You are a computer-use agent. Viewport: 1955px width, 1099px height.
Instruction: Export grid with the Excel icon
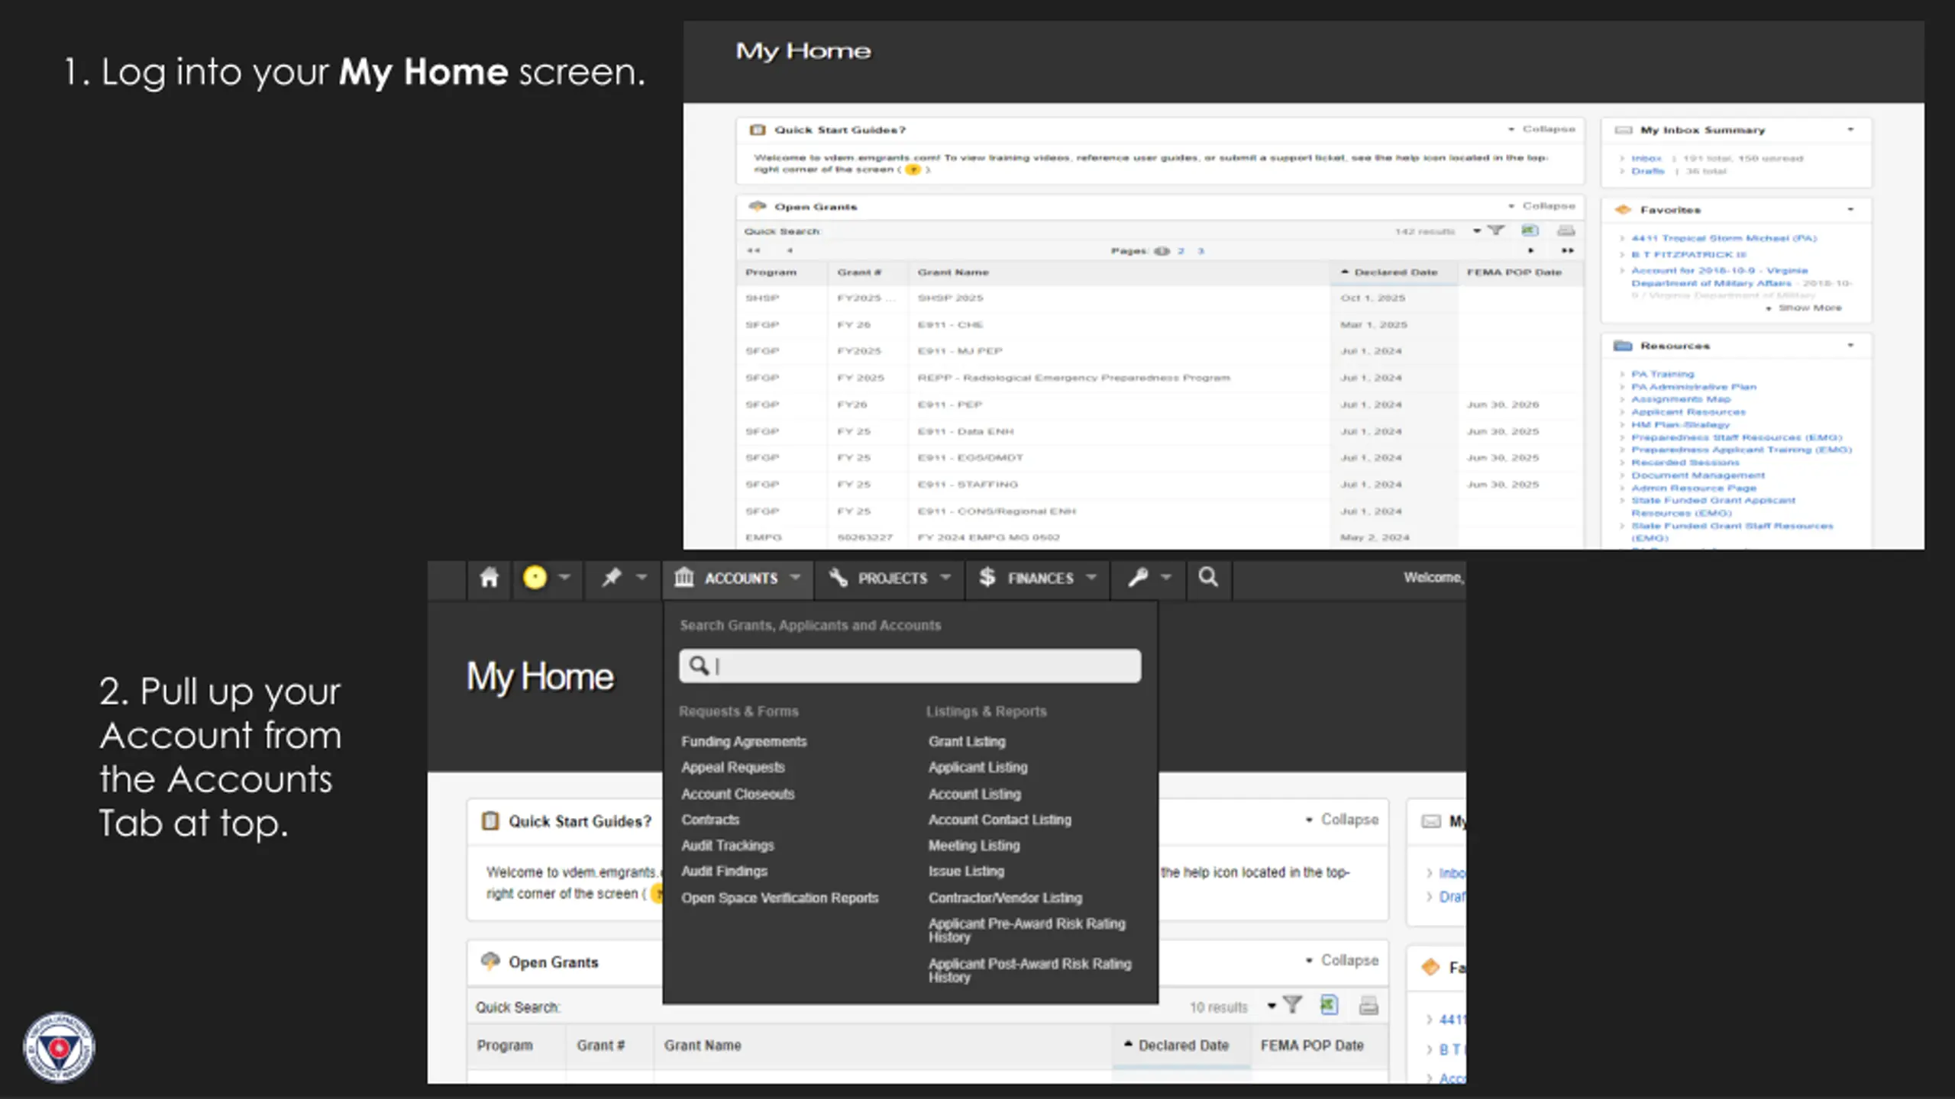click(x=1329, y=1005)
